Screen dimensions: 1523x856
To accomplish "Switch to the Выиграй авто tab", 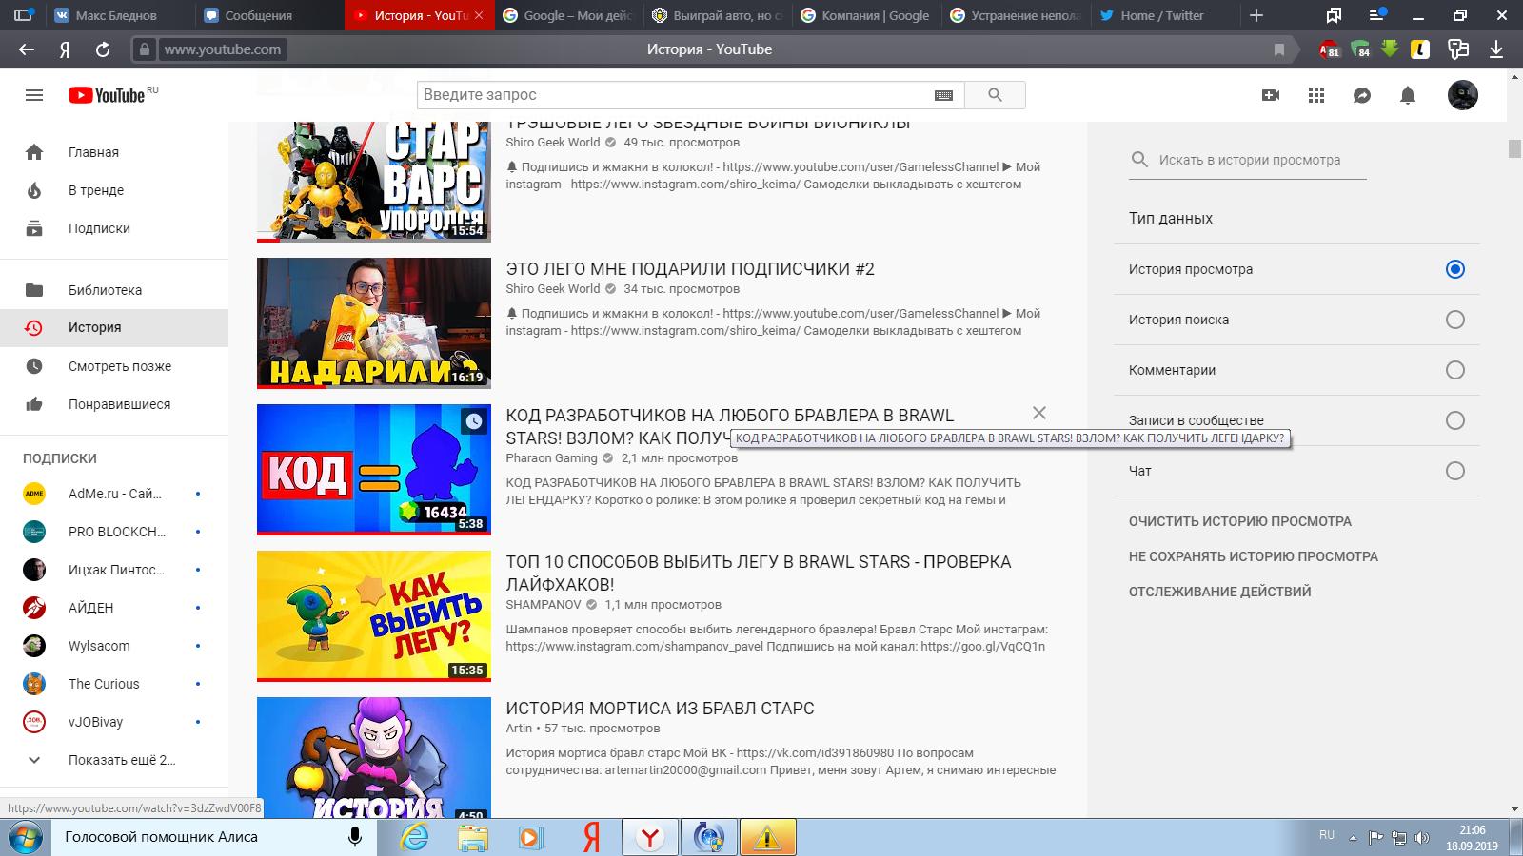I will 717,15.
